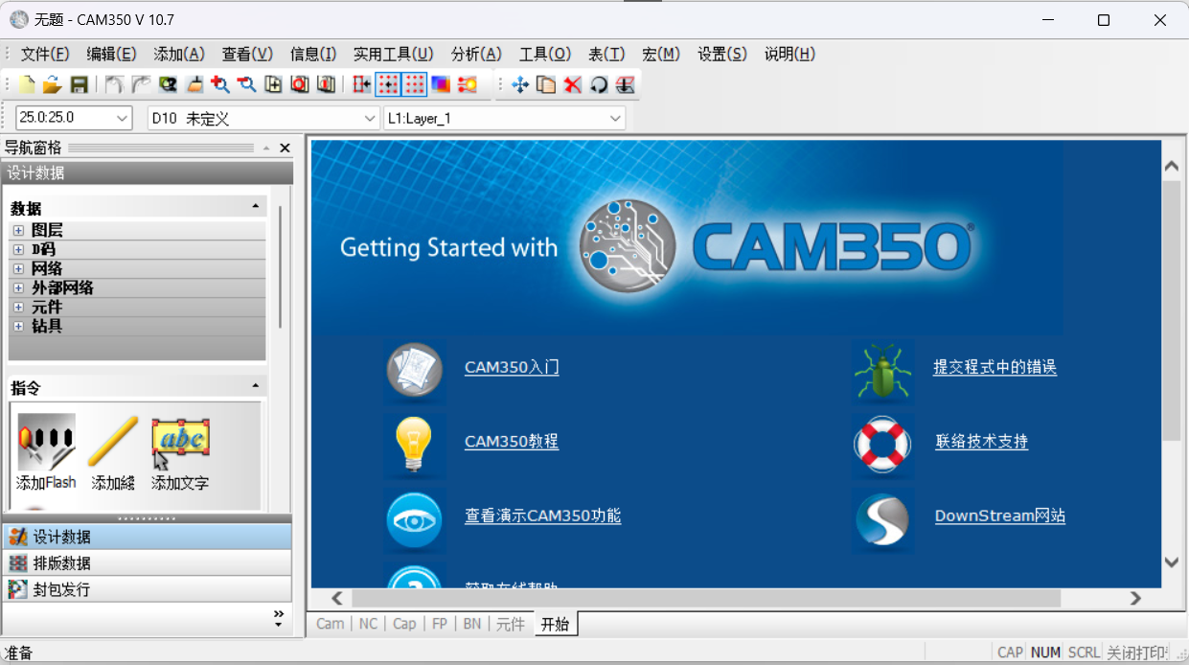Click the New file toolbar icon
The image size is (1189, 665).
tap(27, 84)
